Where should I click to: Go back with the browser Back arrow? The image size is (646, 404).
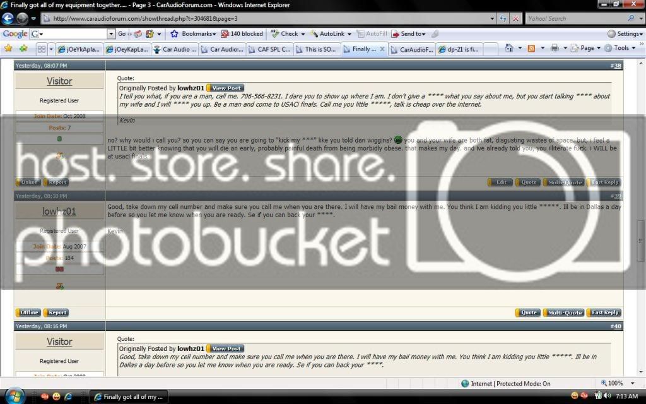[8, 18]
